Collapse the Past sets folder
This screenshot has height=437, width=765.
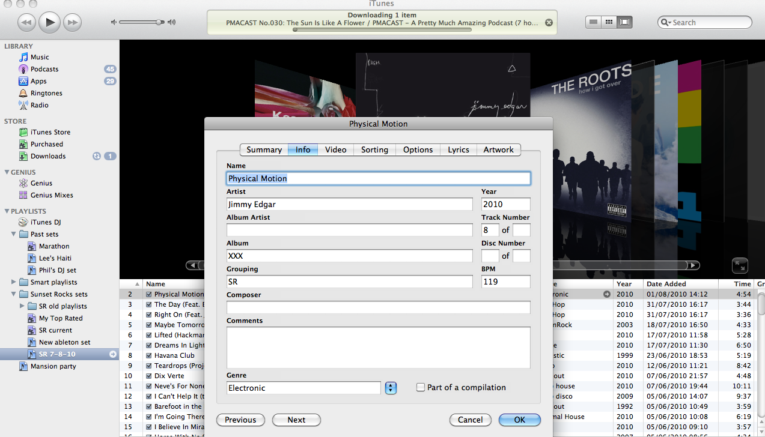14,234
